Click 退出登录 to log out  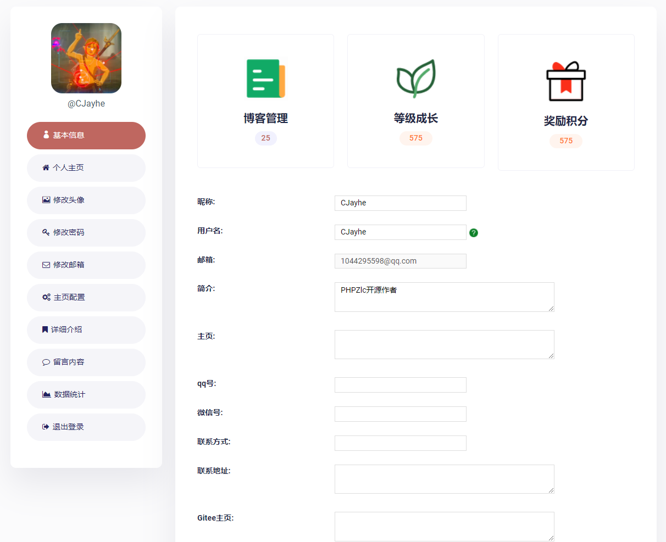click(86, 427)
